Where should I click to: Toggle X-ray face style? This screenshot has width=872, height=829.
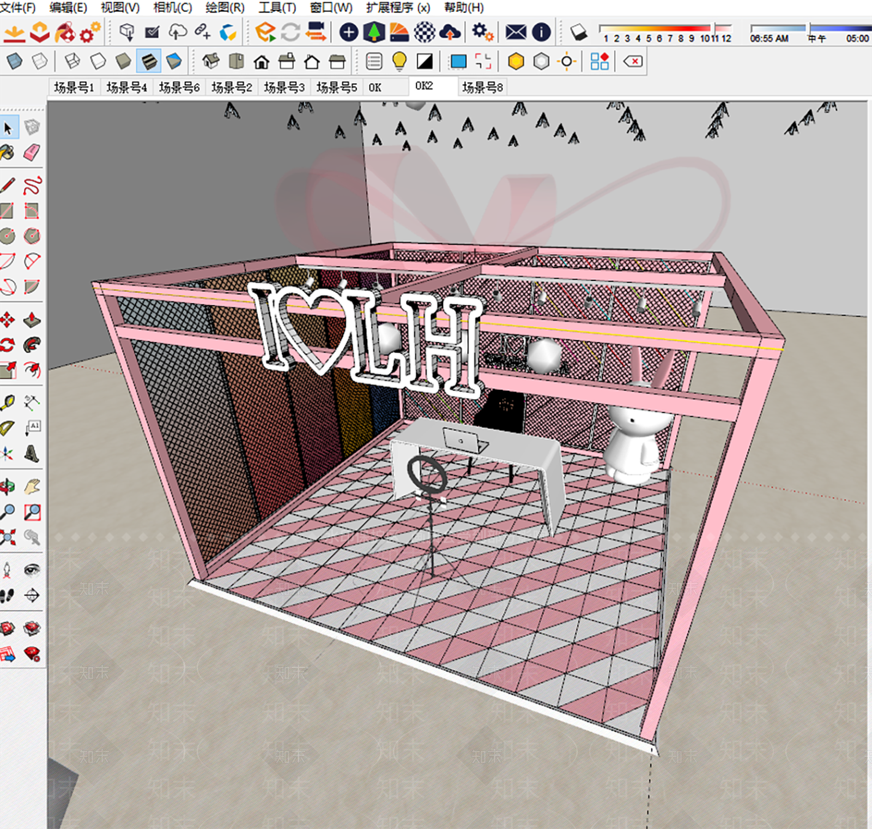click(x=15, y=61)
